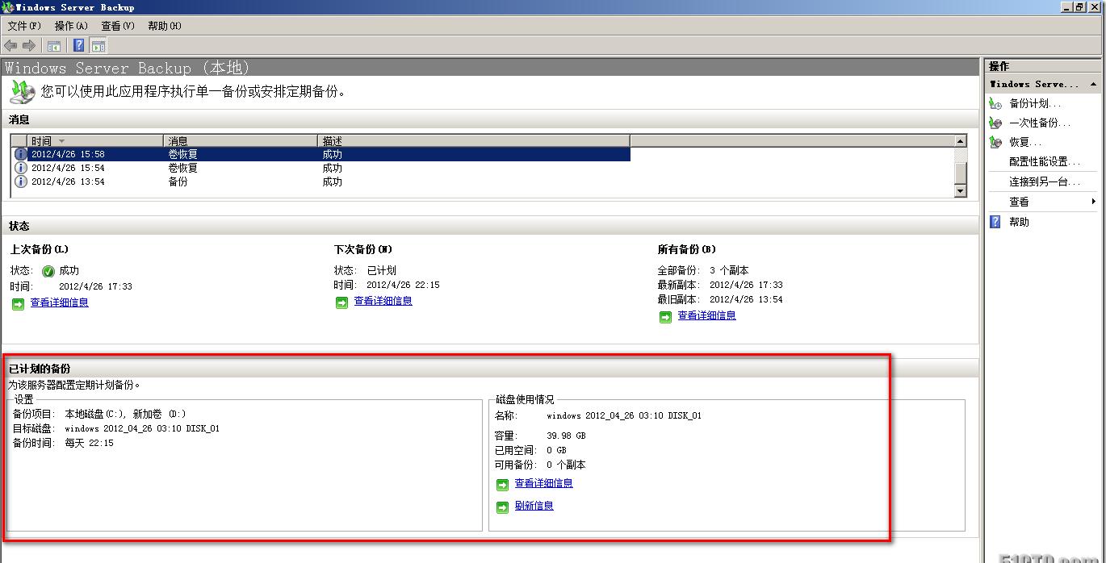Click green arrow beside disk usage 查看详细信息
The width and height of the screenshot is (1106, 563).
(502, 484)
